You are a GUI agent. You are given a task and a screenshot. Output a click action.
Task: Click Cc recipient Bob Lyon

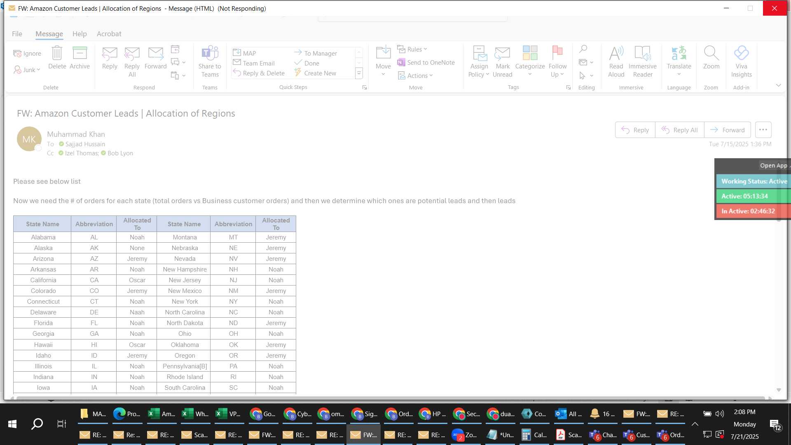[120, 153]
